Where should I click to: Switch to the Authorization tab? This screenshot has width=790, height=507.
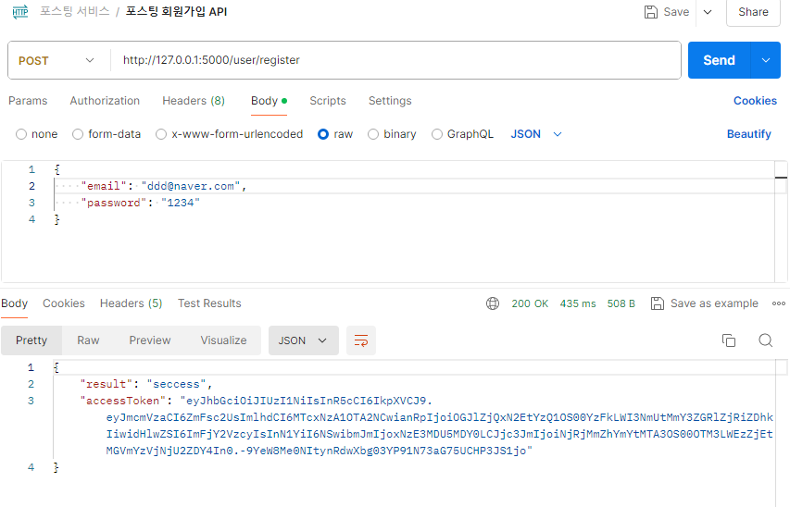tap(105, 101)
